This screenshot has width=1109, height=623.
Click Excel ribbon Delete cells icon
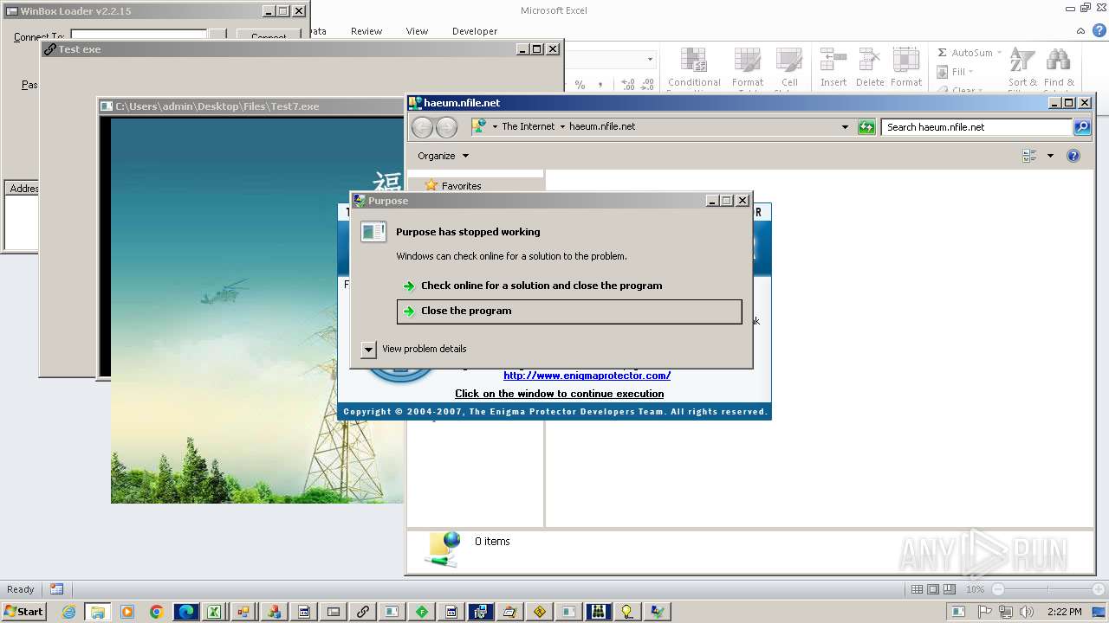(x=869, y=60)
